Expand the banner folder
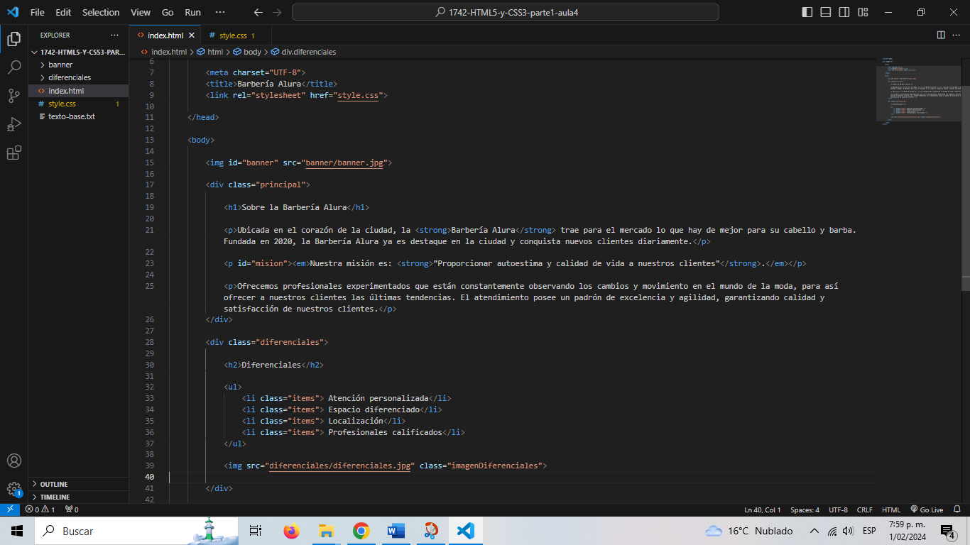 [x=78, y=65]
